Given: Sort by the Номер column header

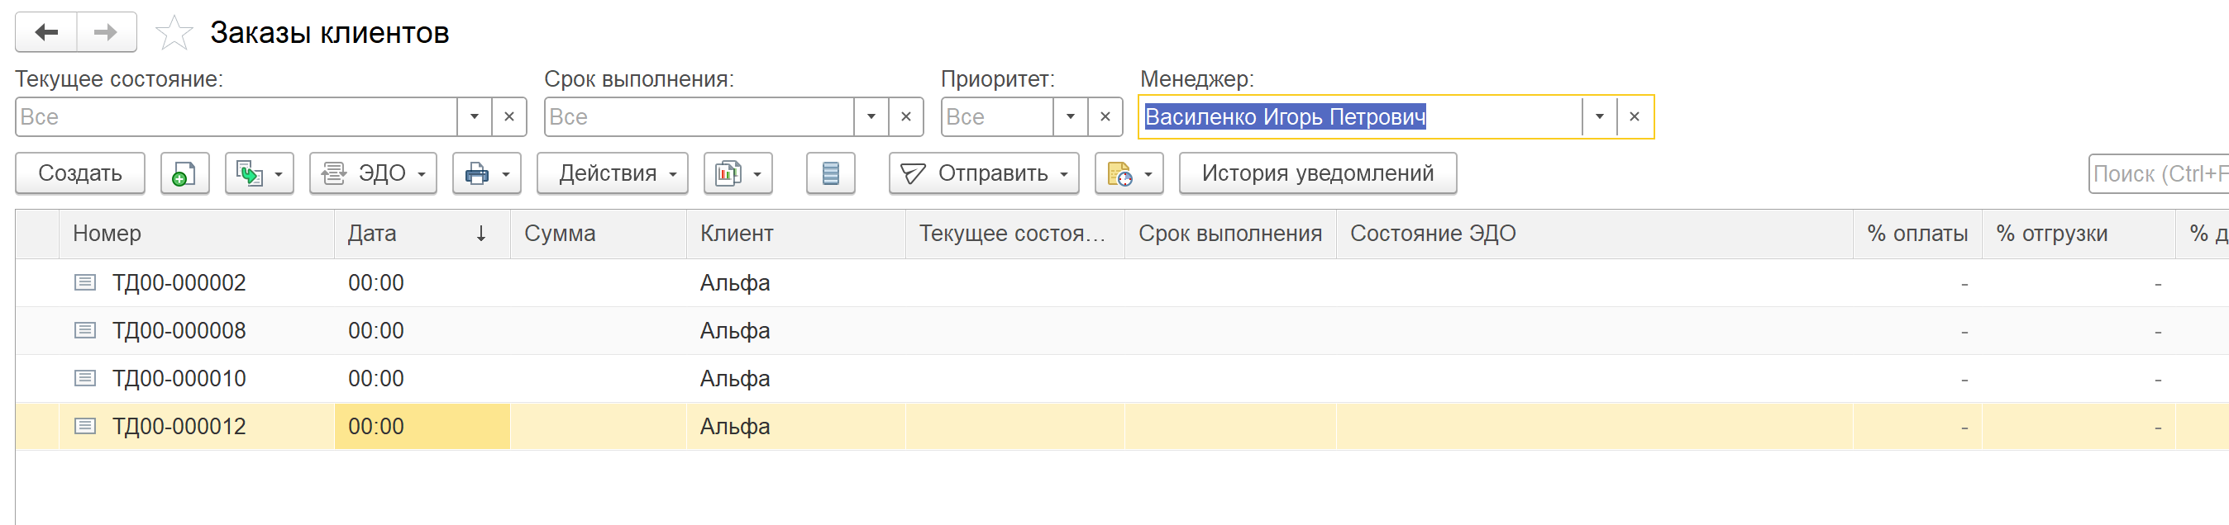Looking at the screenshot, I should pyautogui.click(x=197, y=233).
